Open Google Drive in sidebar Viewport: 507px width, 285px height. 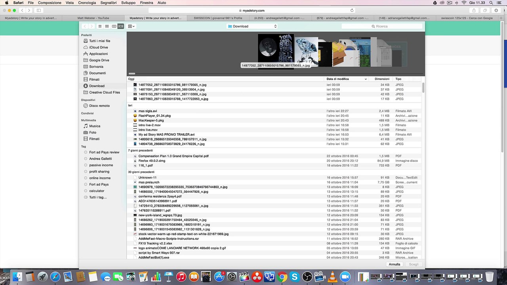99,60
